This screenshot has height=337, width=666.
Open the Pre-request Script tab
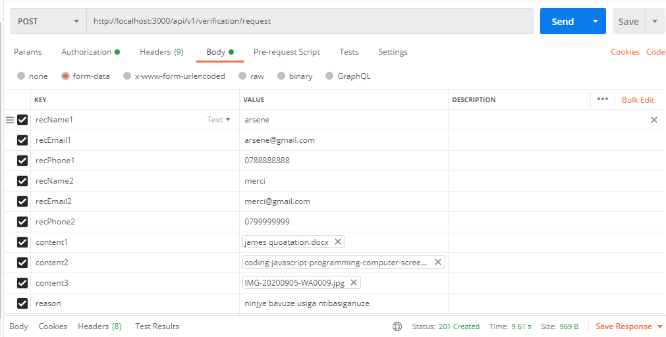coord(287,52)
